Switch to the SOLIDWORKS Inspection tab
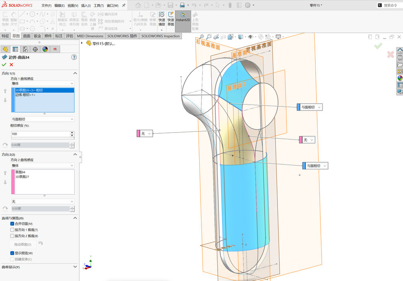403x281 pixels. click(161, 36)
